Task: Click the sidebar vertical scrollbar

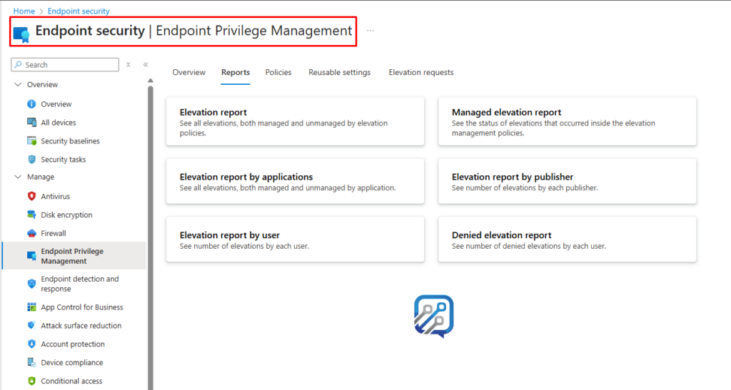Action: pos(150,237)
